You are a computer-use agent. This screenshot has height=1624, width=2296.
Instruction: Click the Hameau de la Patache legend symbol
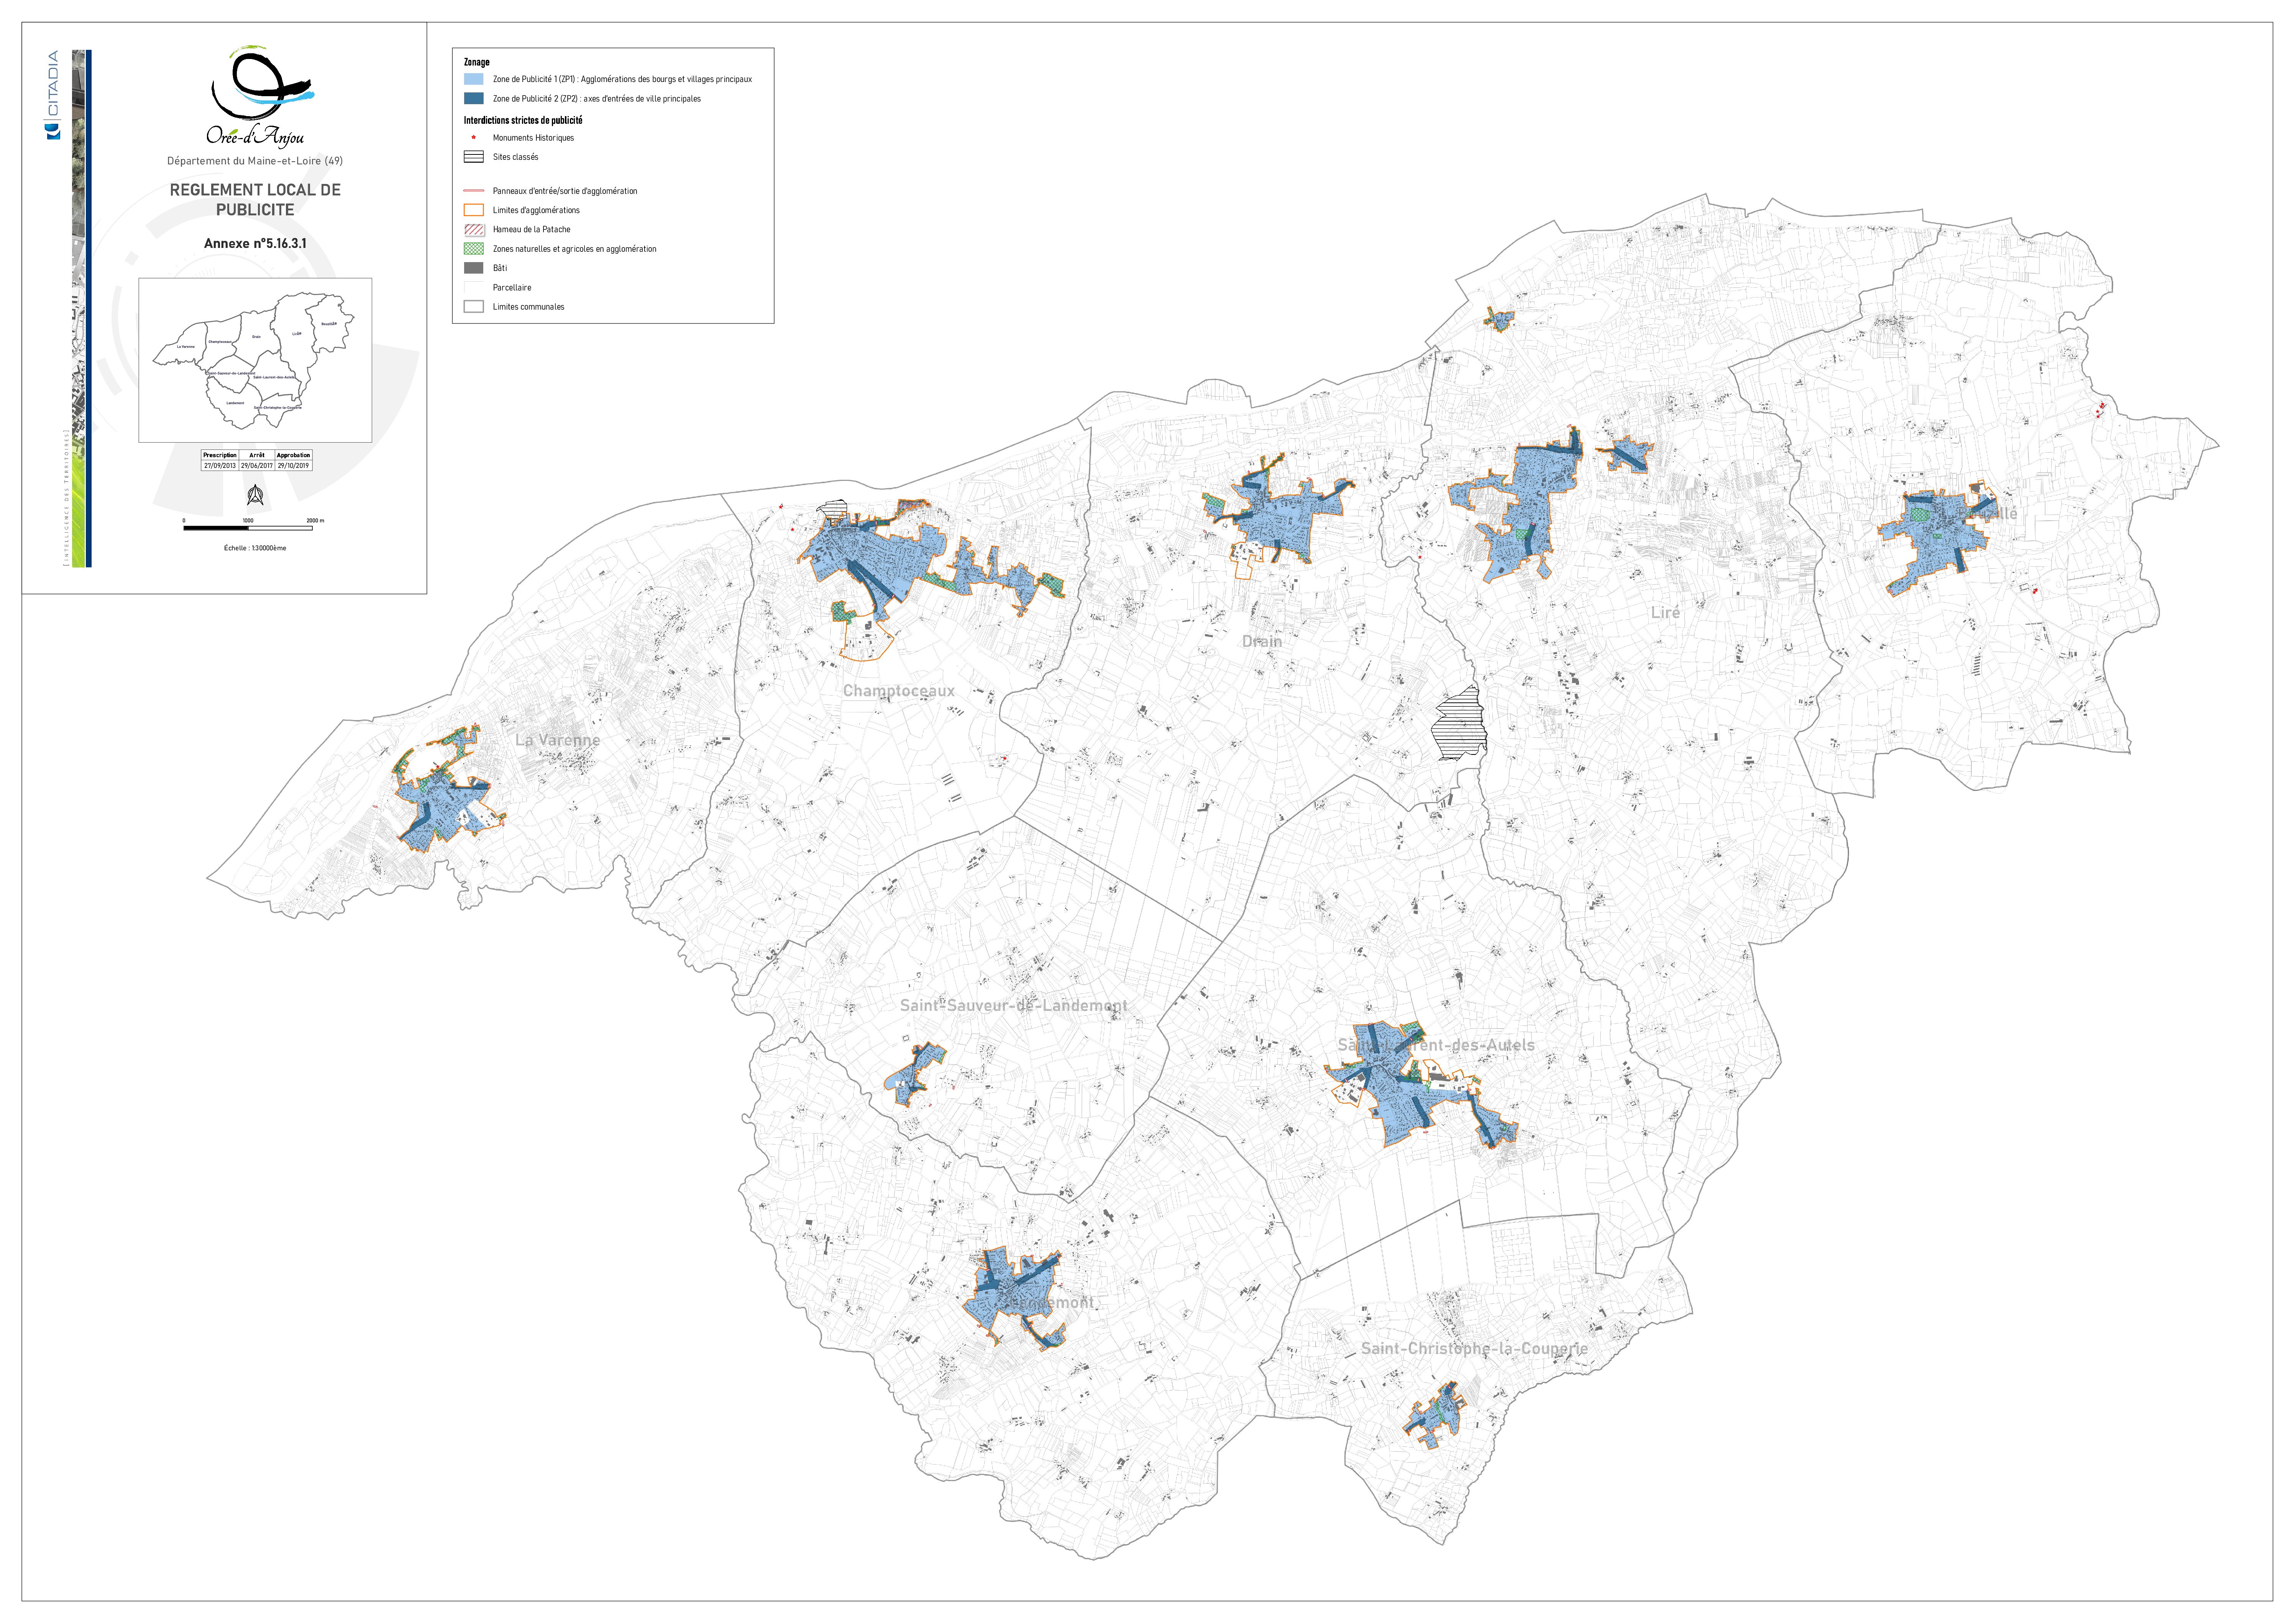474,229
